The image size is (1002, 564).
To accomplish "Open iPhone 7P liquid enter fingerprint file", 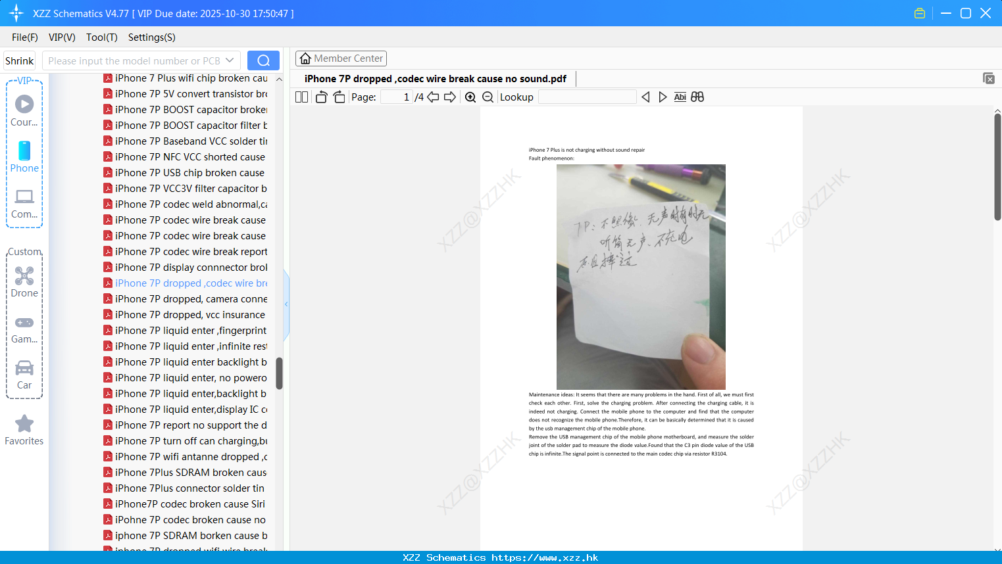I will pos(186,331).
